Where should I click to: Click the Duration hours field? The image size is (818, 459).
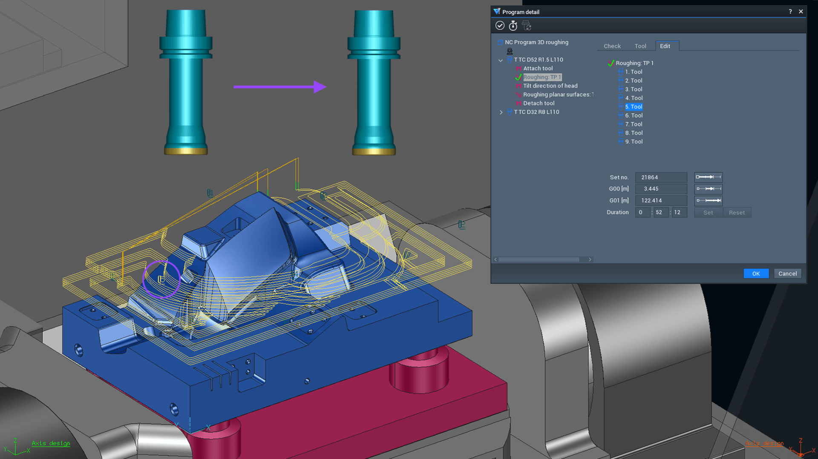[642, 212]
